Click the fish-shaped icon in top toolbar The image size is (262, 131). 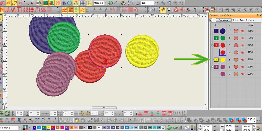[x=39, y=3]
